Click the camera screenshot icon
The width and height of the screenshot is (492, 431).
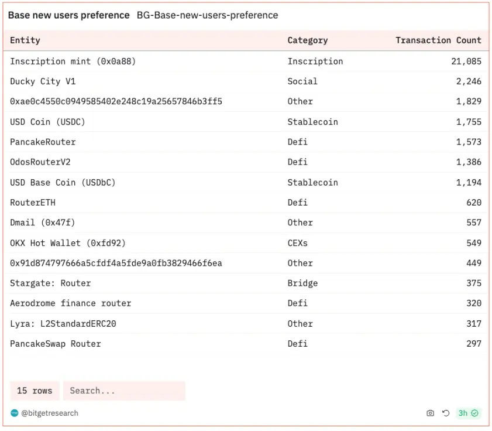[431, 413]
